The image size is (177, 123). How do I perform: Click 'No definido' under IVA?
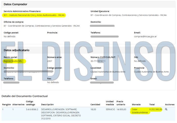(x=140, y=61)
